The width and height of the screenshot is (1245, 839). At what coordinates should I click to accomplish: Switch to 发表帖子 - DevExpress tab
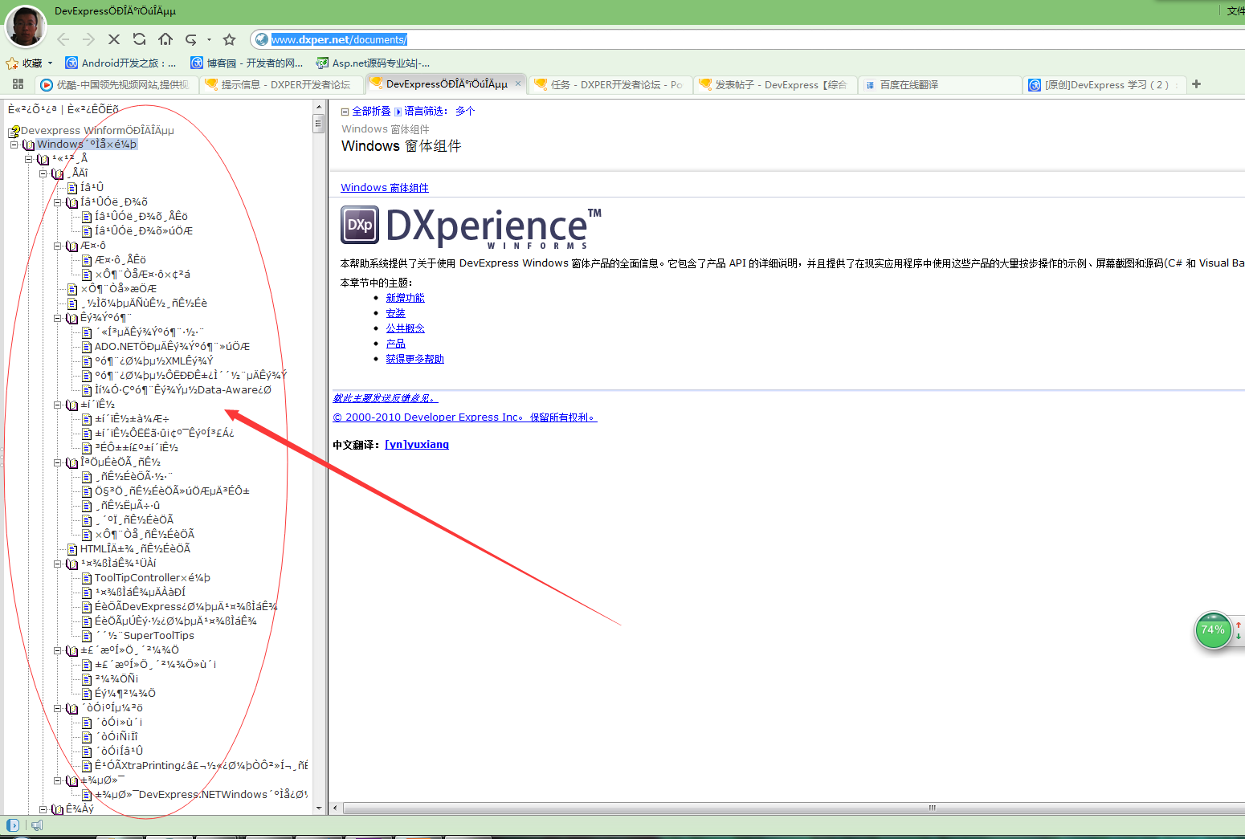(774, 84)
